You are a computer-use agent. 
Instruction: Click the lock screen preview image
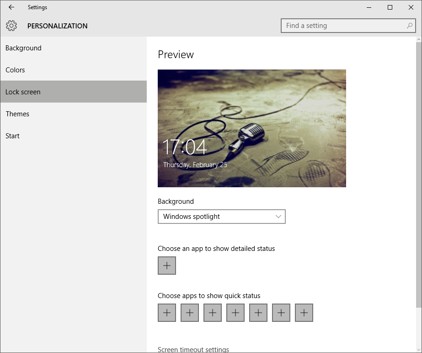click(252, 128)
